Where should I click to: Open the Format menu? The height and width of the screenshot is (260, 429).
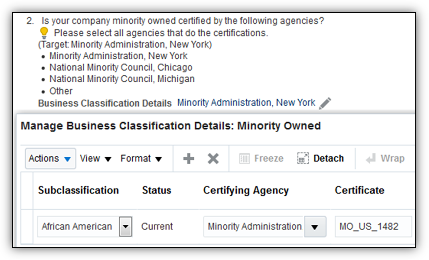[141, 159]
